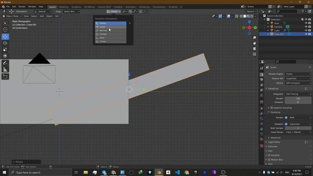
Task: Open the Render properties tab icon
Action: (x=262, y=74)
